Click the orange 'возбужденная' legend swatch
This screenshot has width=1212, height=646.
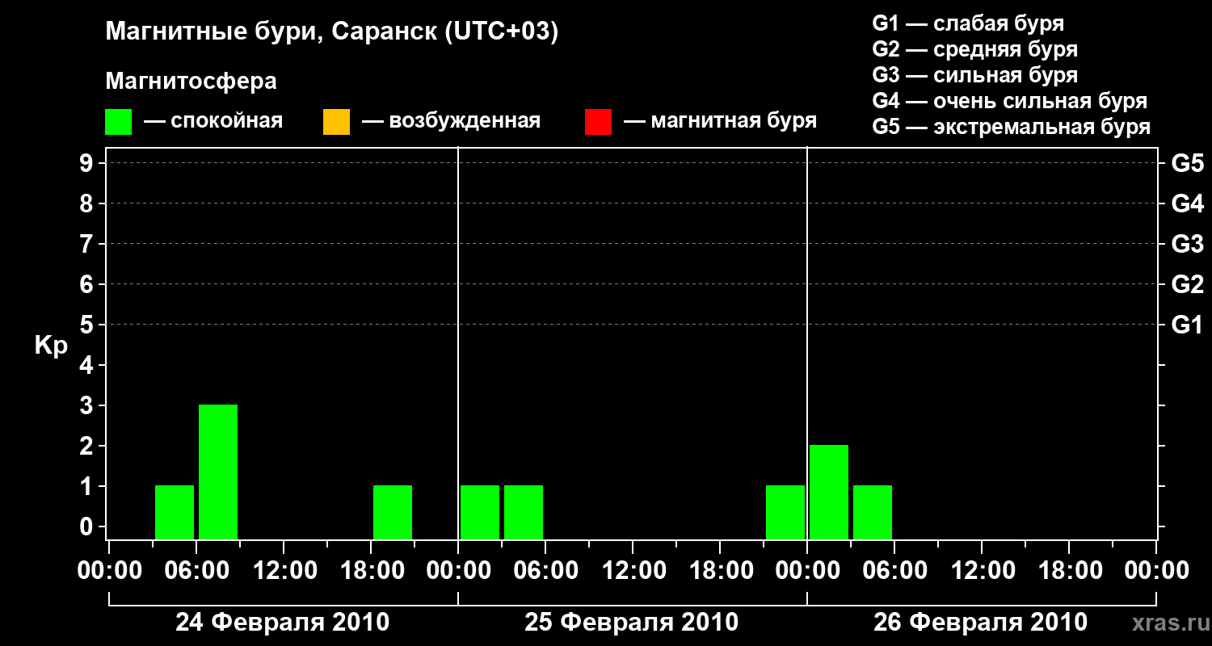(x=336, y=122)
